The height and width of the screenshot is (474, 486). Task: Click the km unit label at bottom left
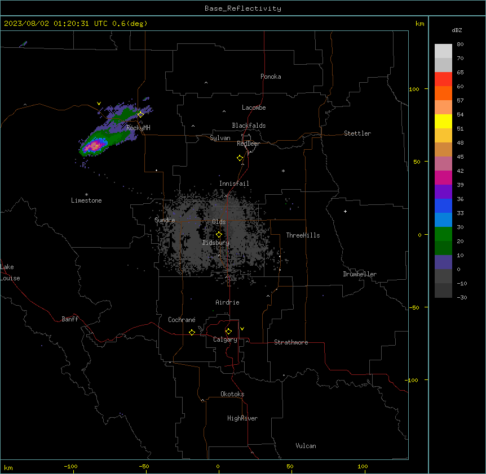(8, 468)
